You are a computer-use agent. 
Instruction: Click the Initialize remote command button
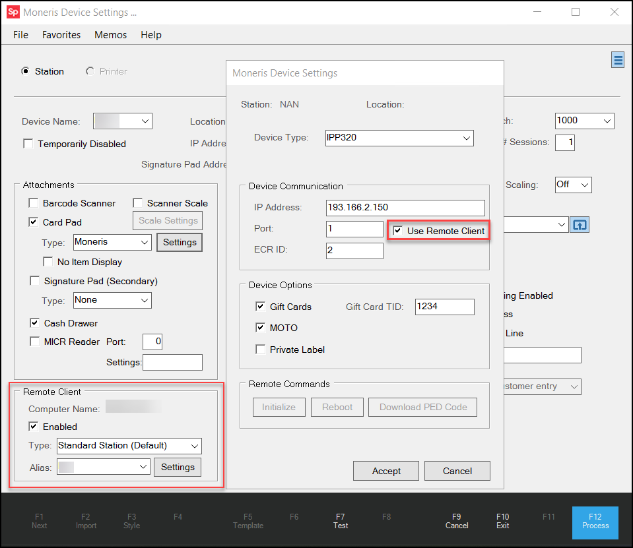[279, 408]
